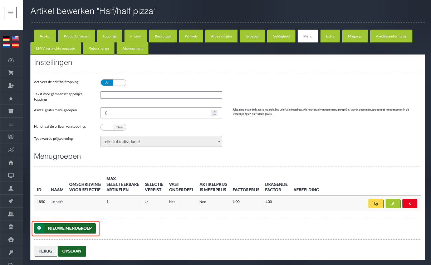This screenshot has width=431, height=265.
Task: Switch language with the US flag
Action: click(x=15, y=39)
